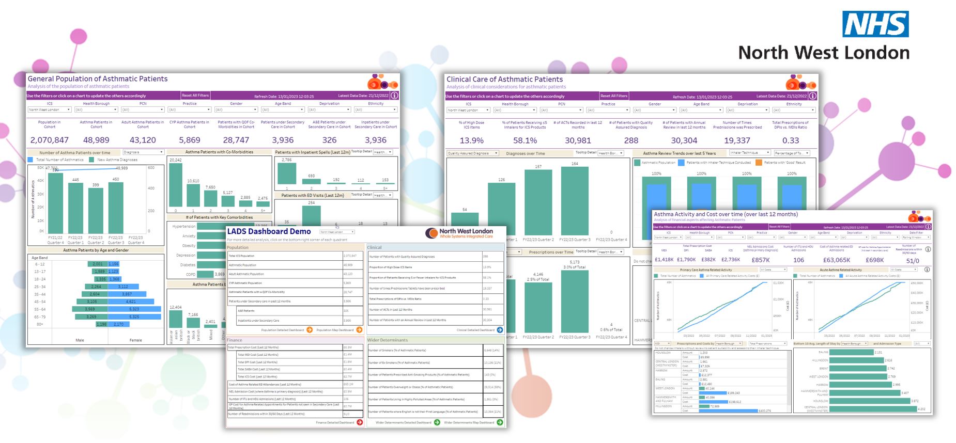Image resolution: width=956 pixels, height=443 pixels.
Task: Open North West London dropdown in LADS Dashboard Demo
Action: (x=337, y=232)
